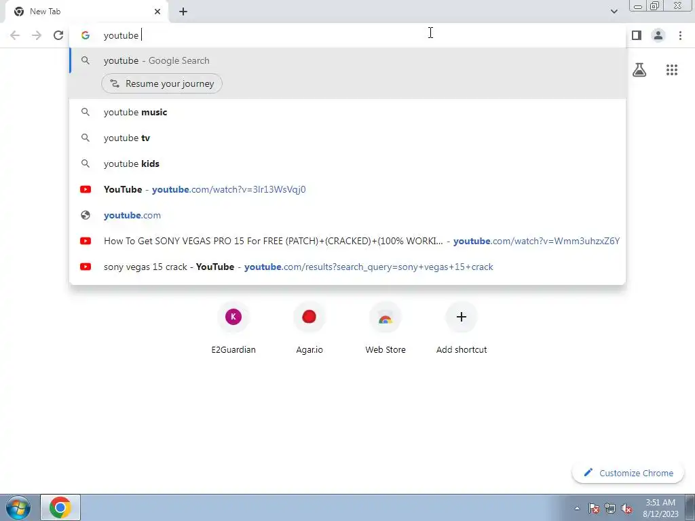The image size is (695, 521).
Task: Click magnifier icon beside youtube kids
Action: pyautogui.click(x=86, y=163)
